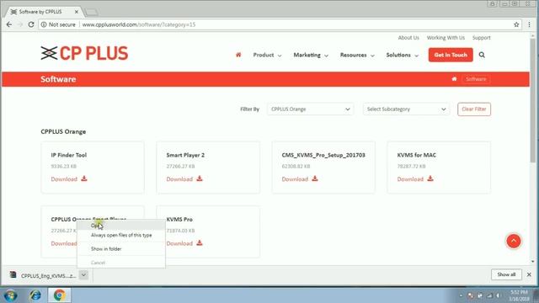The height and width of the screenshot is (303, 539).
Task: Click the downloaded file icon in downloads bar
Action: 13,274
